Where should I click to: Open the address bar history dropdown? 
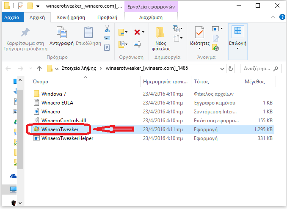pyautogui.click(x=222, y=69)
